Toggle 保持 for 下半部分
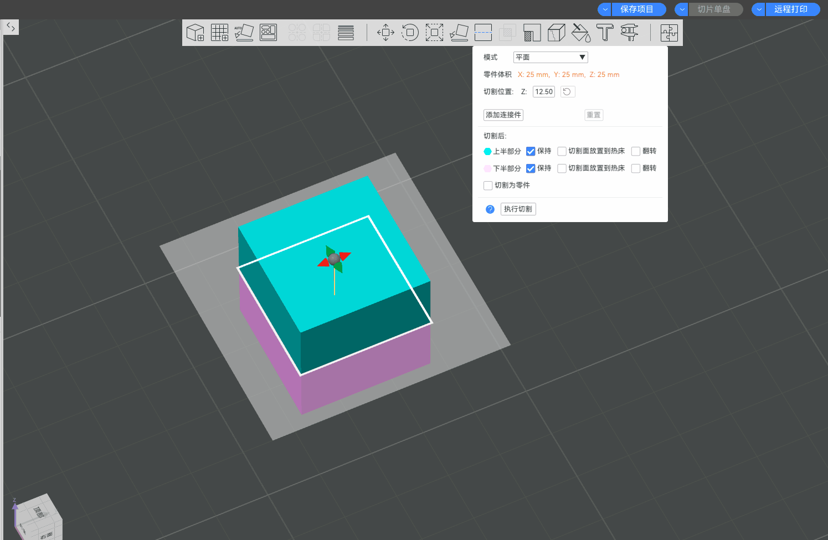 pyautogui.click(x=531, y=168)
